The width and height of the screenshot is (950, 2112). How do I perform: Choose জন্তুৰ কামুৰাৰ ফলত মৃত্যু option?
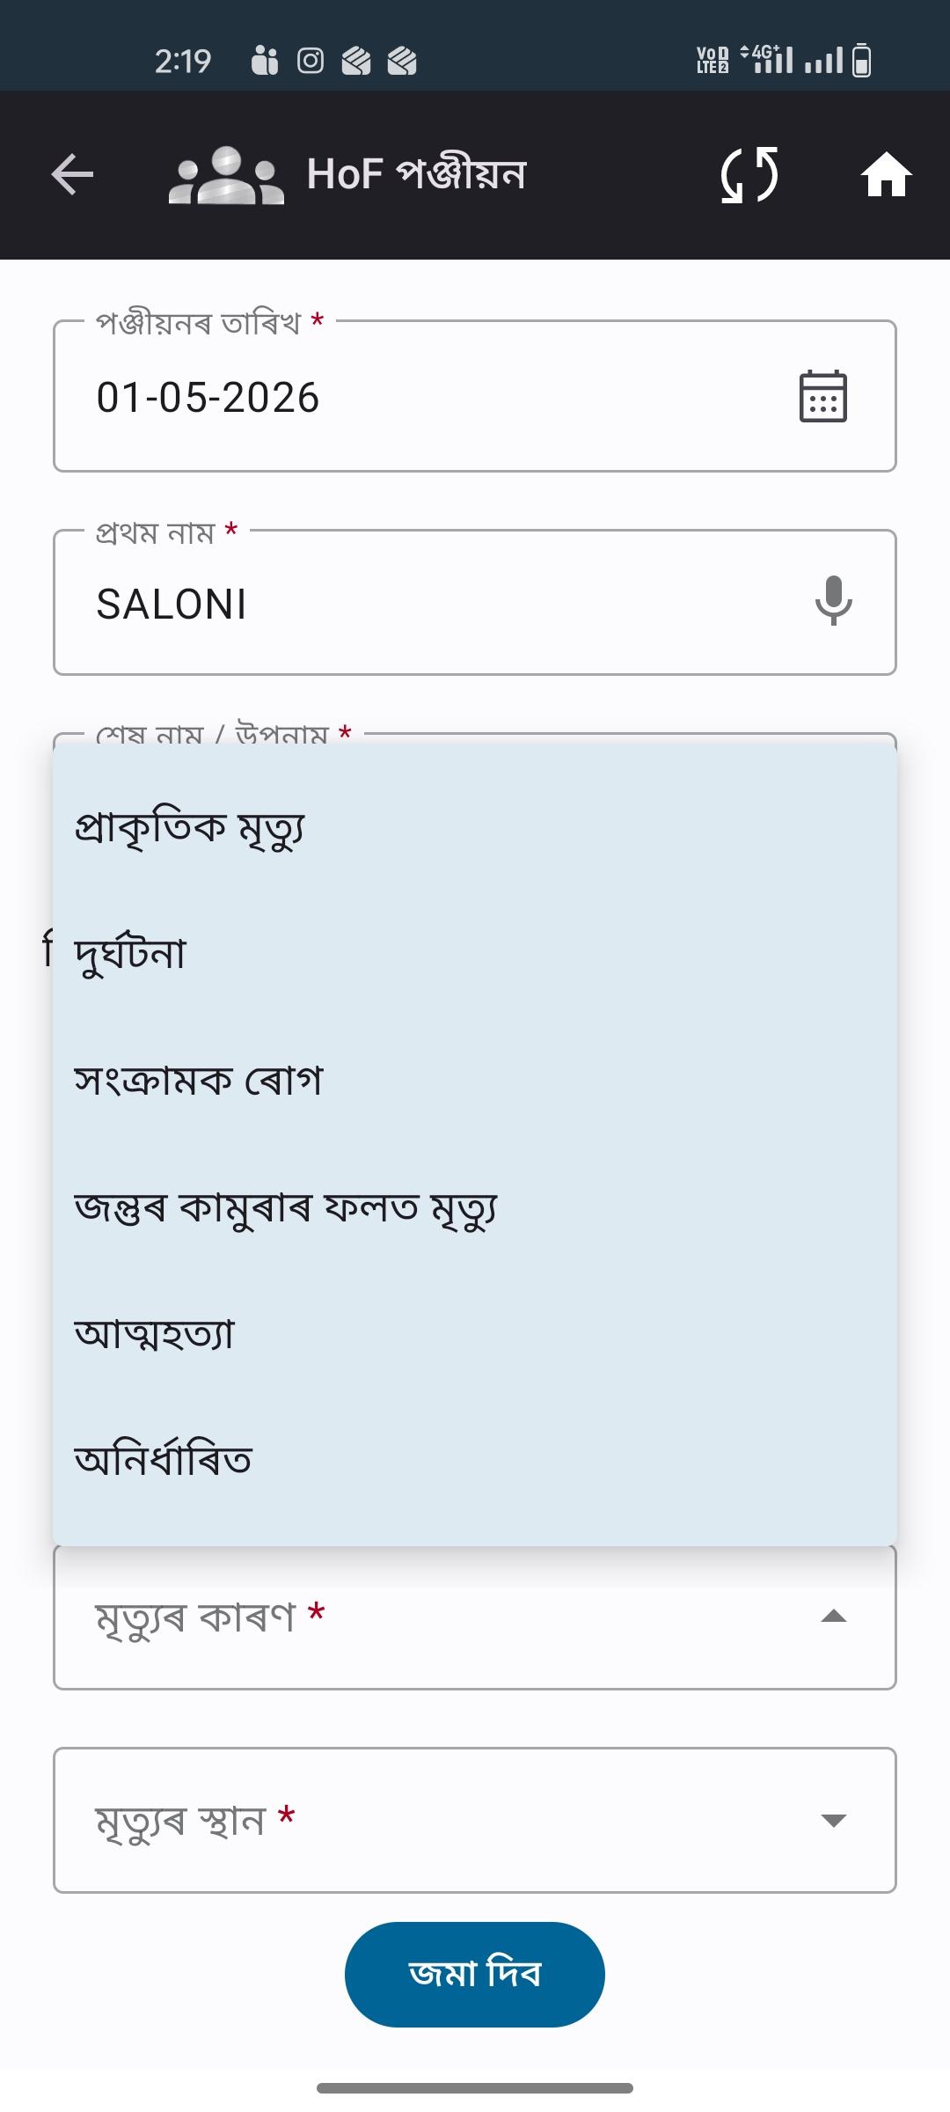point(475,1207)
